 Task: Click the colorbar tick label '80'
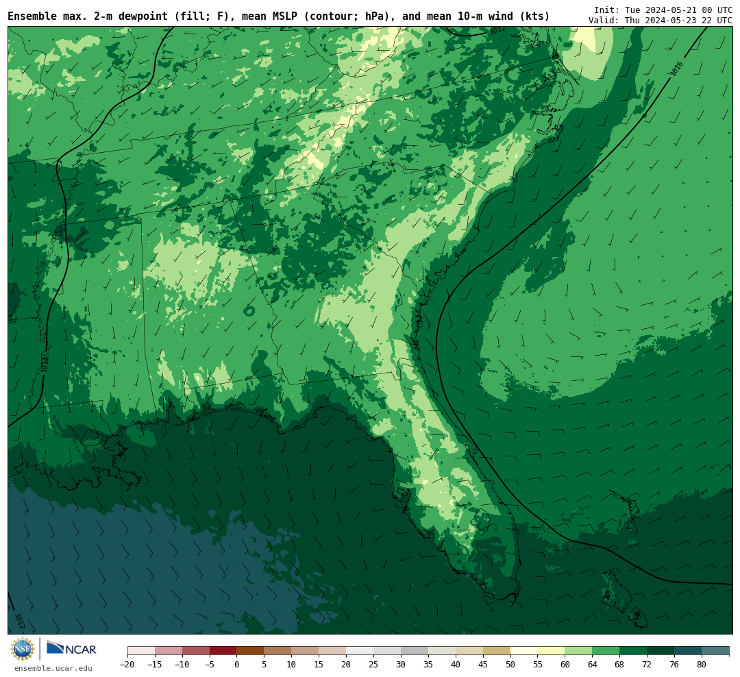702,665
